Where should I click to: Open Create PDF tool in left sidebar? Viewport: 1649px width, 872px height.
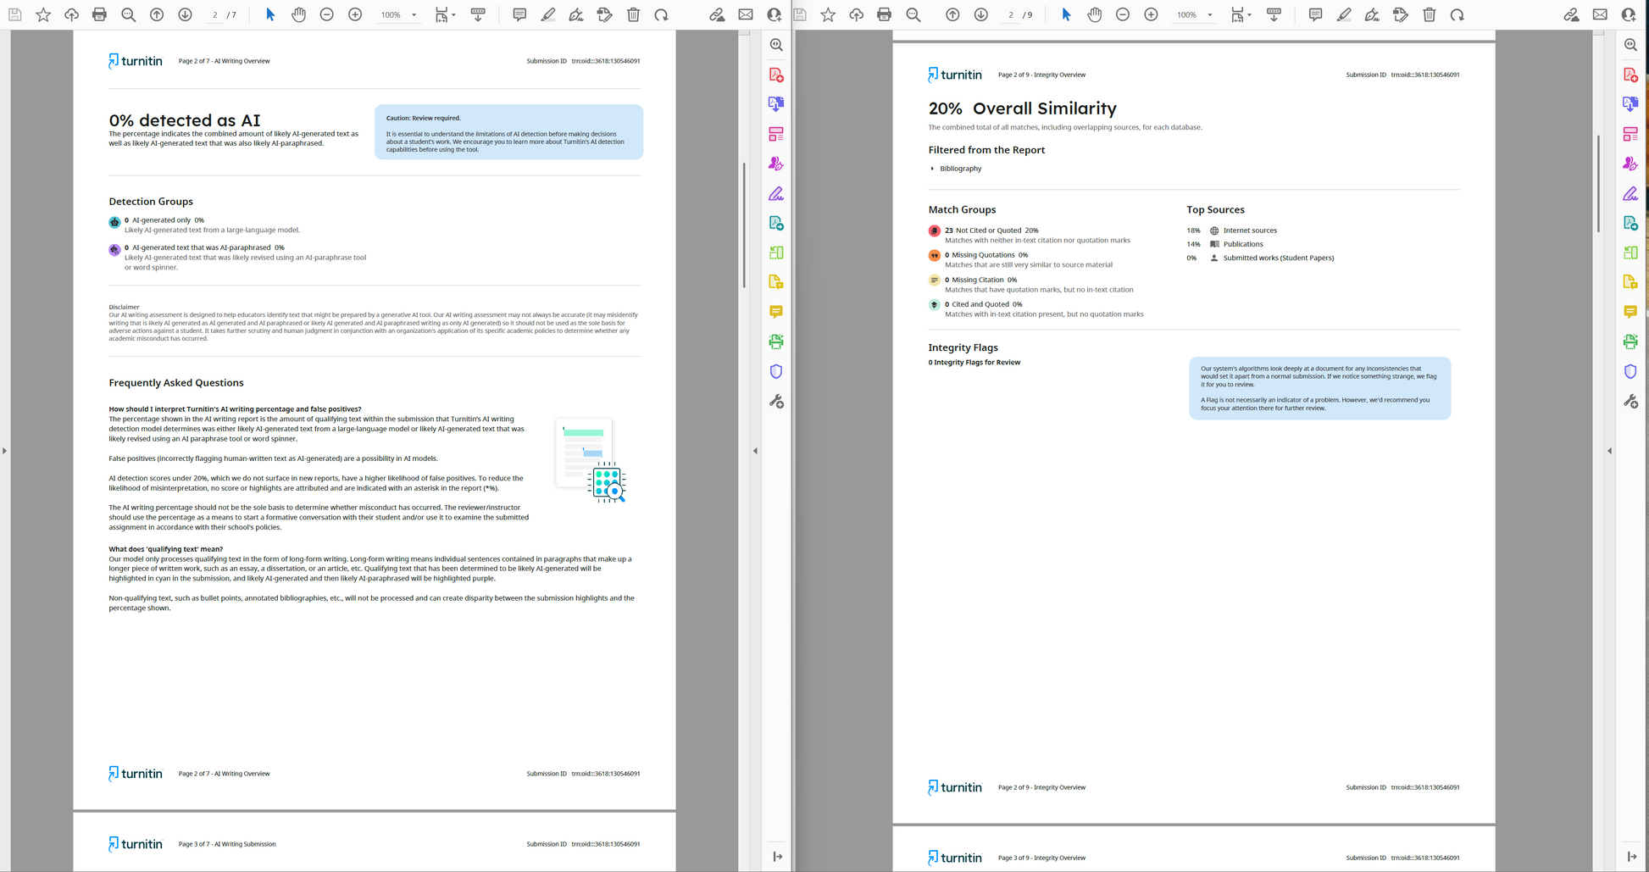click(775, 75)
